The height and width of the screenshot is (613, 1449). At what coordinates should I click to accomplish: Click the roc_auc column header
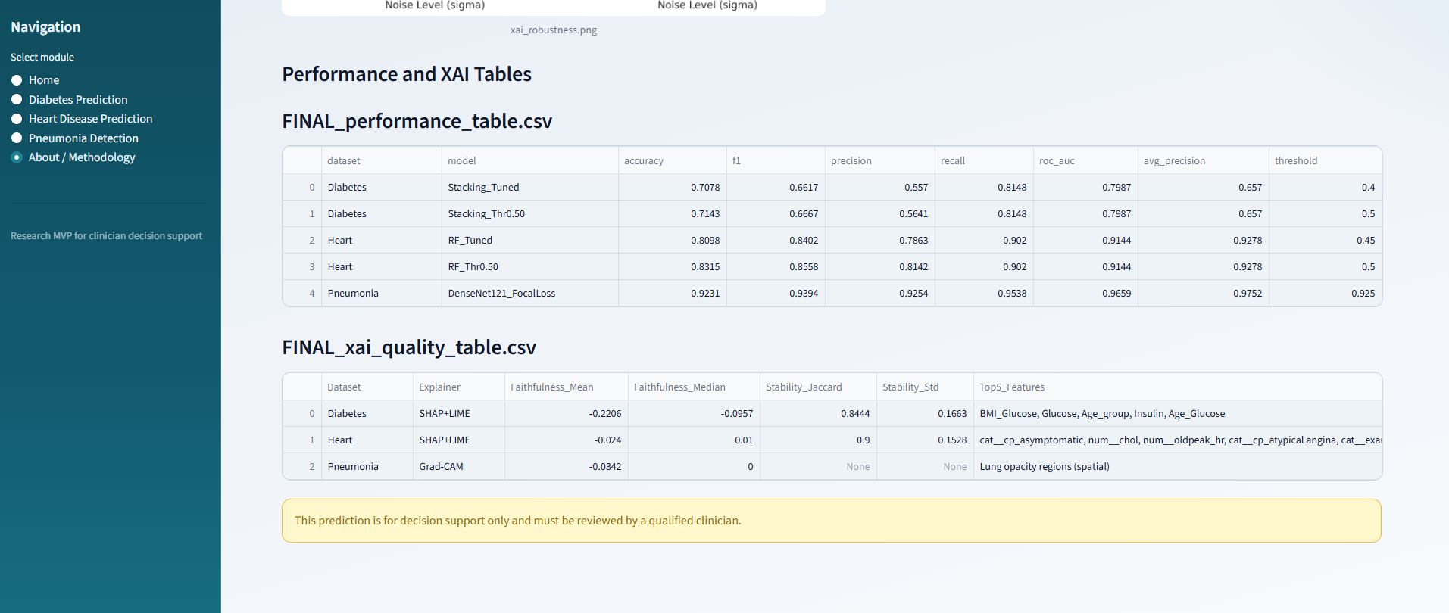[x=1085, y=160]
